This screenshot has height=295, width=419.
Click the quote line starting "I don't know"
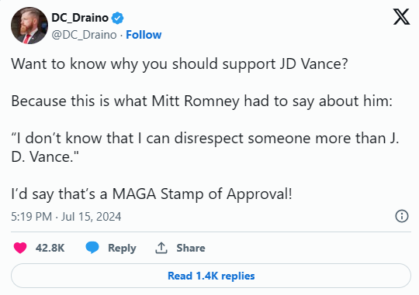click(x=205, y=139)
